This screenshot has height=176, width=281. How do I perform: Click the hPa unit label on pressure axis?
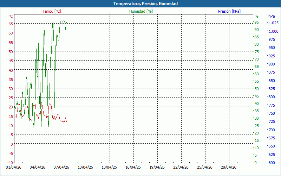click(272, 16)
